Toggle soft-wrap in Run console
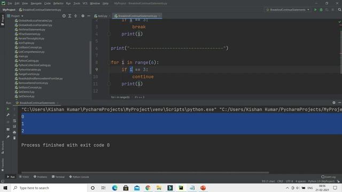This screenshot has width=342, height=192. [x=14, y=121]
